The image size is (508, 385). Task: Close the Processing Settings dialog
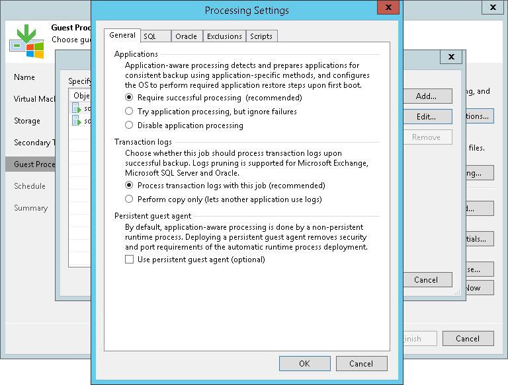tap(388, 7)
